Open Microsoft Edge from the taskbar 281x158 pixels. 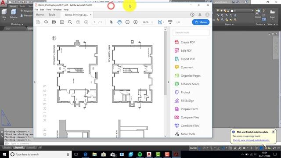click(x=86, y=154)
